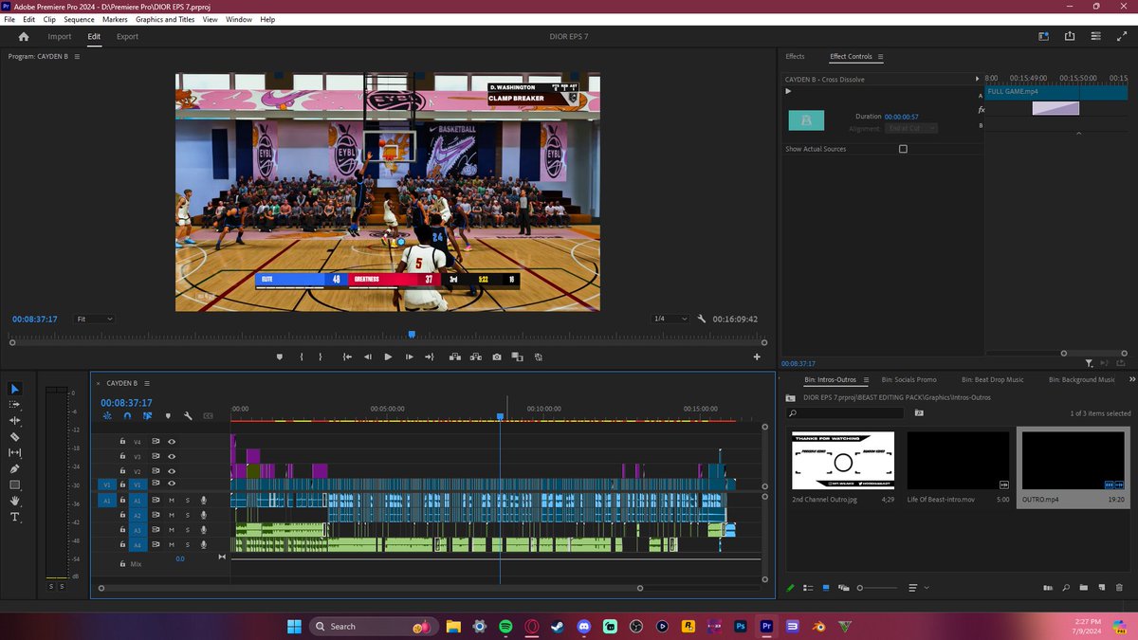Select the Ripple Edit tool

[15, 421]
